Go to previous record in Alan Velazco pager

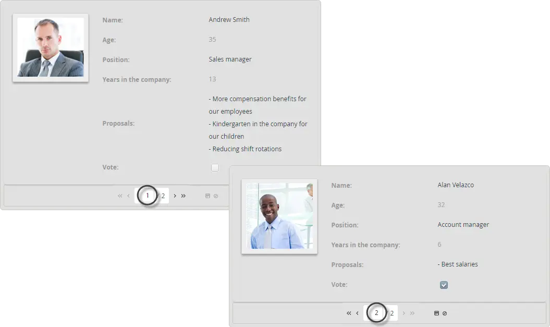[357, 313]
